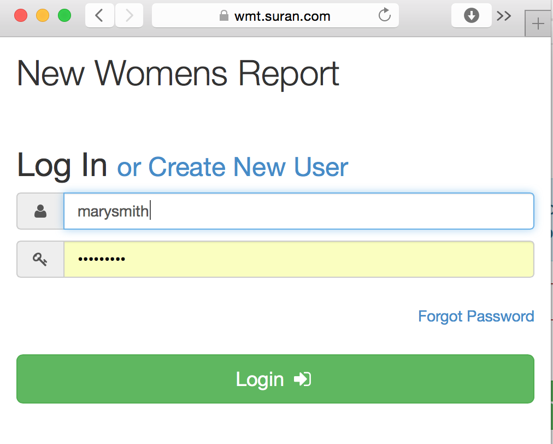
Task: Open the Safari downloads button
Action: (x=471, y=15)
